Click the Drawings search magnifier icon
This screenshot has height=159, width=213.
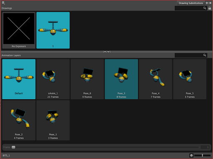pos(205,8)
